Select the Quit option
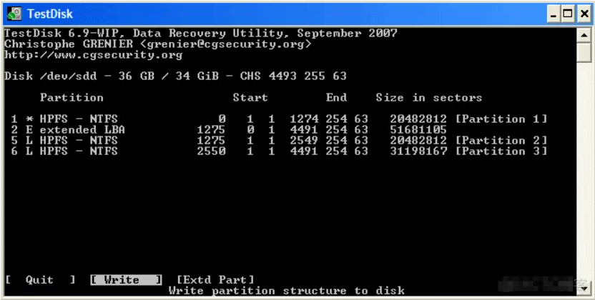 [40, 280]
